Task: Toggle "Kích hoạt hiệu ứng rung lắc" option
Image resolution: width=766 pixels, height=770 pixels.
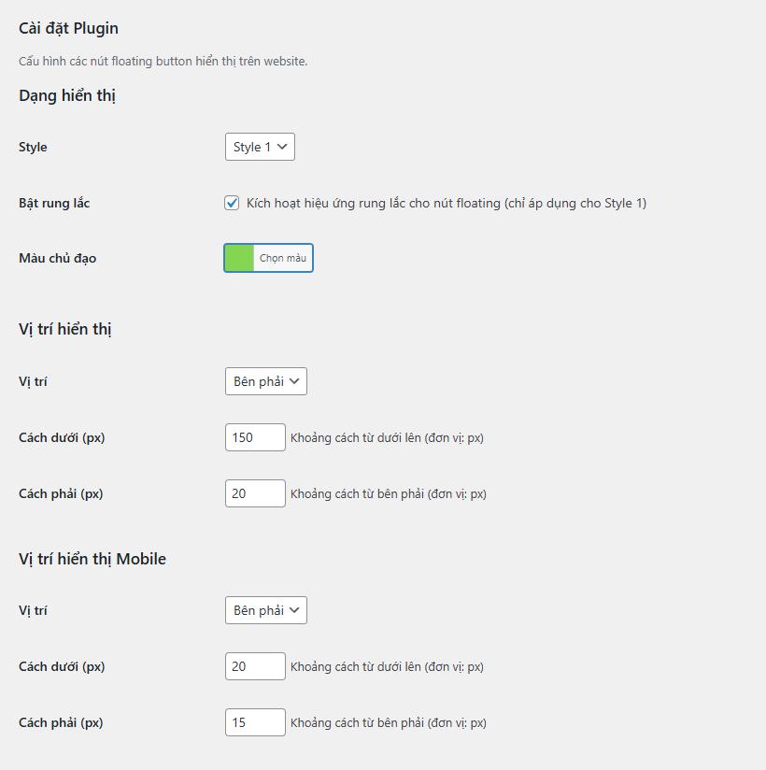Action: tap(231, 202)
